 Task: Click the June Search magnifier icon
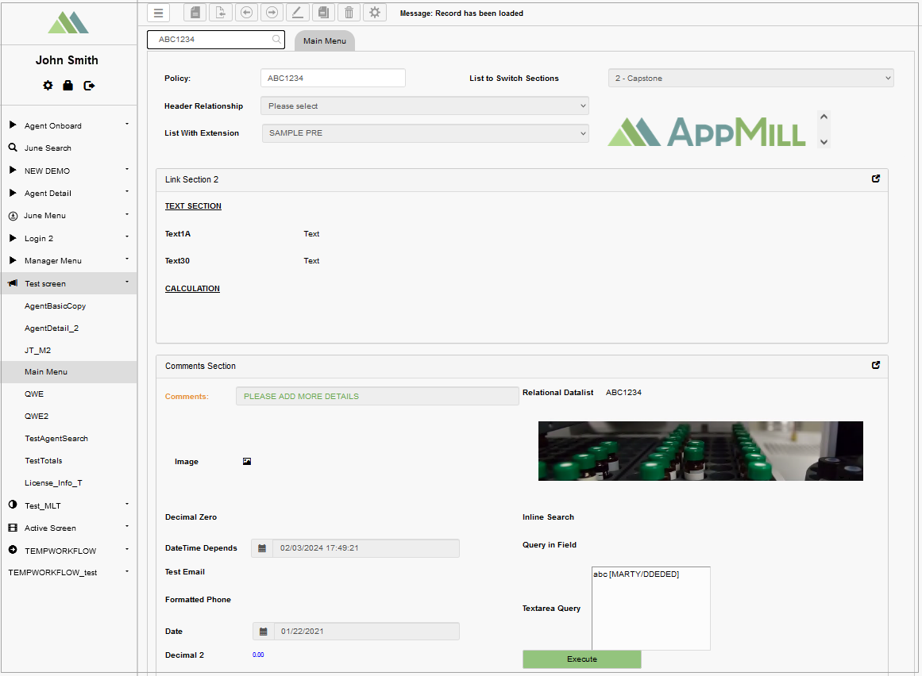click(x=13, y=148)
